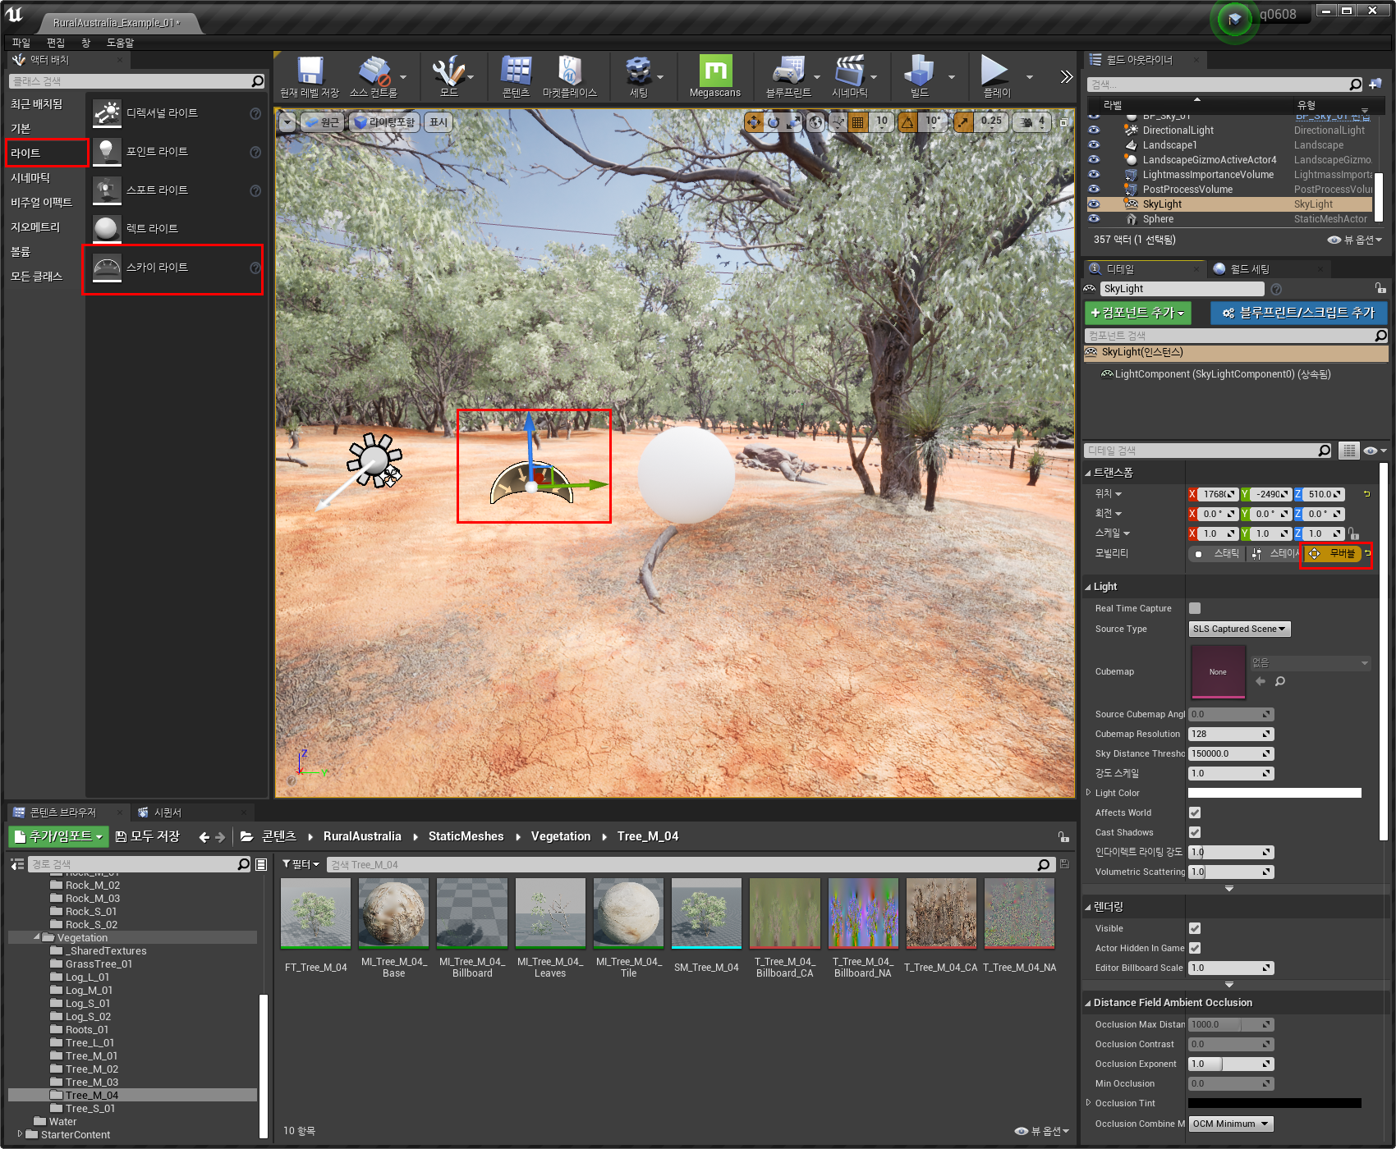Toggle visibility eye for SkyLight row
The height and width of the screenshot is (1149, 1396).
click(x=1094, y=204)
